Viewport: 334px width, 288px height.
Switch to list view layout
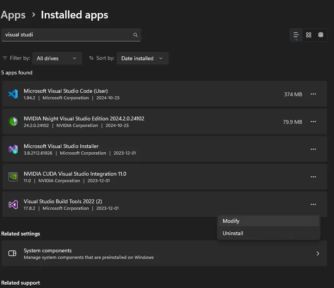pos(296,35)
